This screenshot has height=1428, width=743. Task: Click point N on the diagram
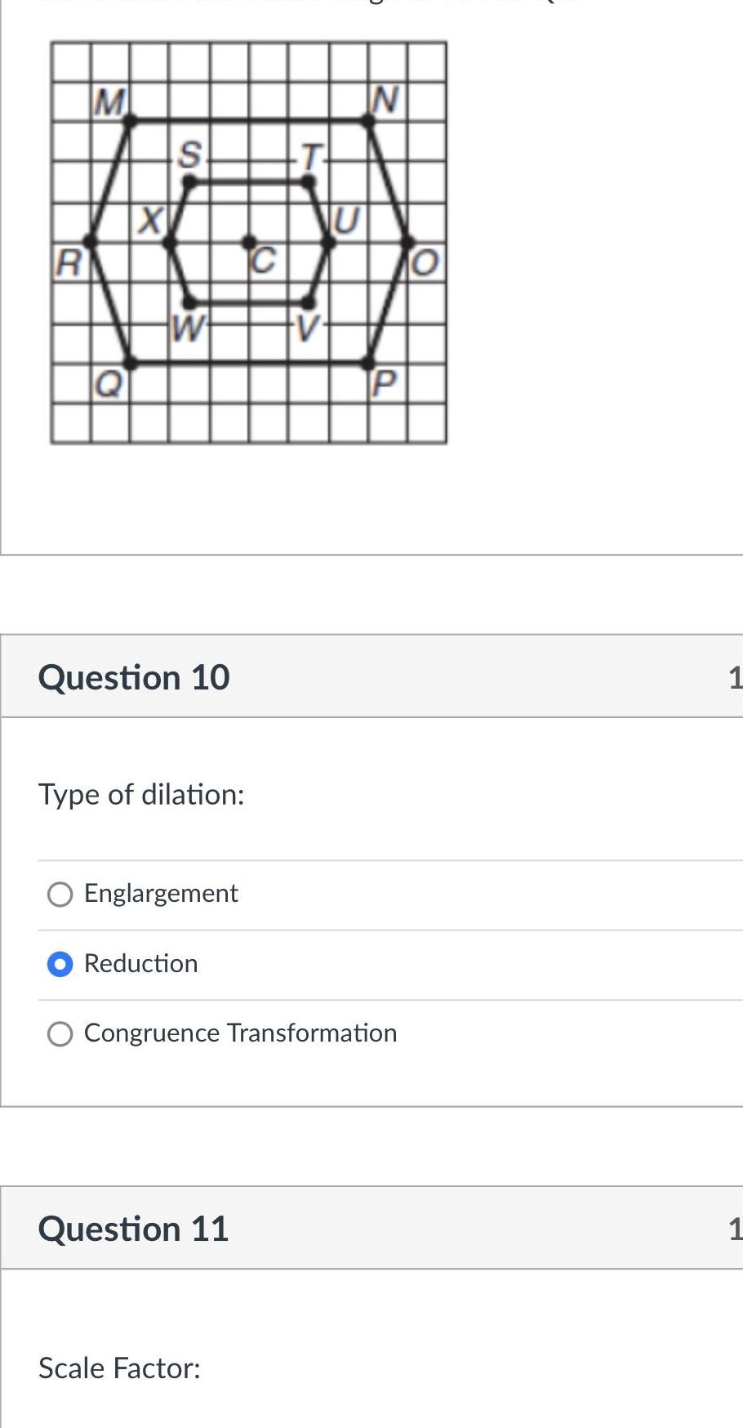click(x=367, y=121)
